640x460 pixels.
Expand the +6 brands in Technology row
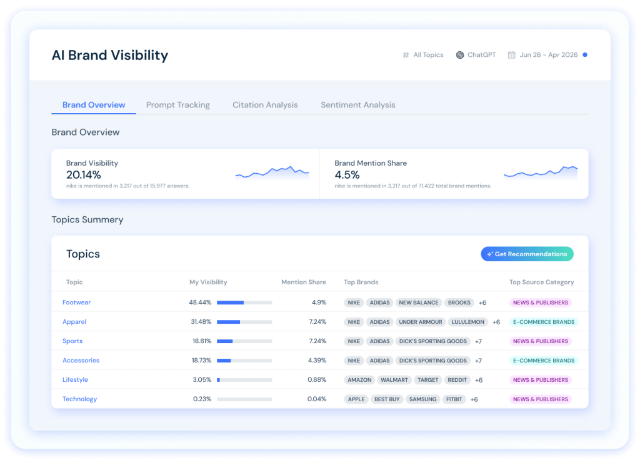(474, 399)
